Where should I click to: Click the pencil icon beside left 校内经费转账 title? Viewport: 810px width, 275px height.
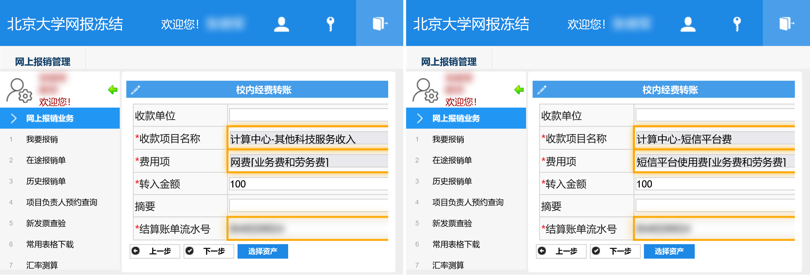click(x=136, y=90)
